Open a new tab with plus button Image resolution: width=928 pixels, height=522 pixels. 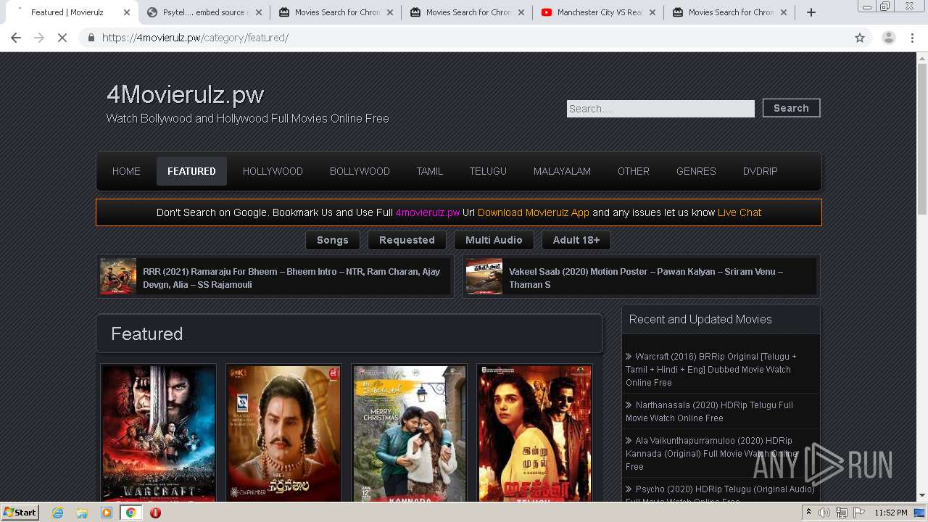[x=811, y=12]
